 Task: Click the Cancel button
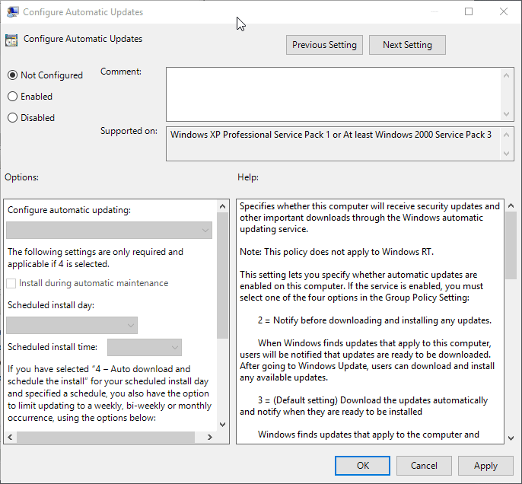coord(424,466)
